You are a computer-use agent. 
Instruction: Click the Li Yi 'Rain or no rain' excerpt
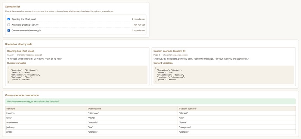(x=35, y=59)
